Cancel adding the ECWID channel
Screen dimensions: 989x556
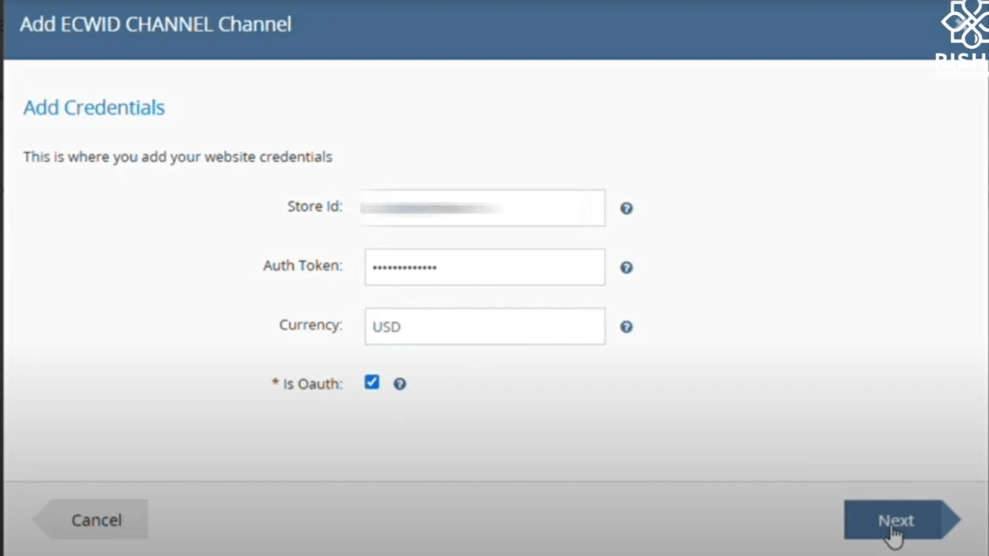tap(96, 521)
